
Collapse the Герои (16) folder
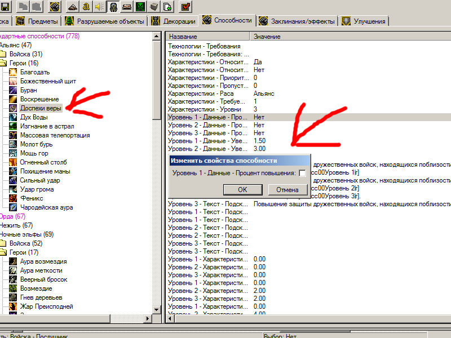tap(3, 63)
